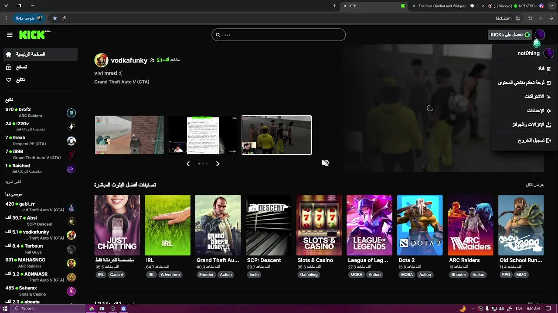This screenshot has width=558, height=313.
Task: Open Absi recommended channel
Action: 40,221
